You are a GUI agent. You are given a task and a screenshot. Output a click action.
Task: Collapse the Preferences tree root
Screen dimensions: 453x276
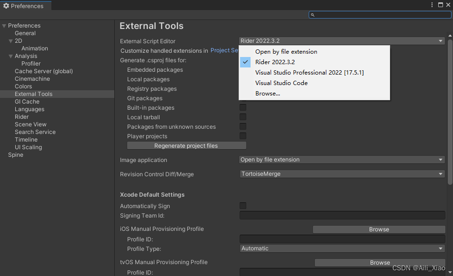pos(4,26)
